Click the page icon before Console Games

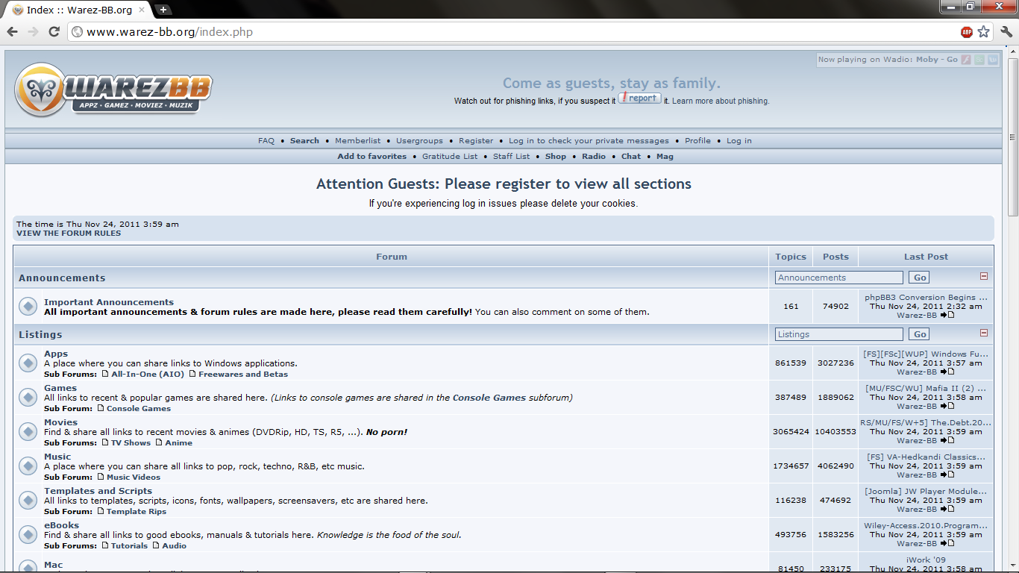(x=101, y=408)
